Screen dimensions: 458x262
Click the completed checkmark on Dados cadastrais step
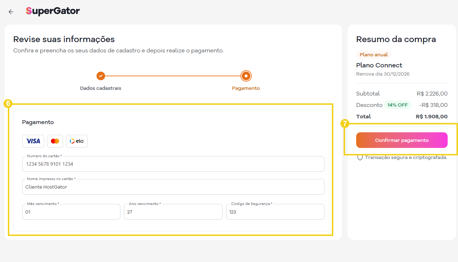[101, 76]
